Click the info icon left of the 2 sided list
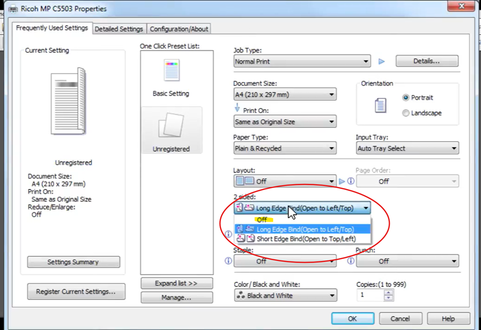The width and height of the screenshot is (481, 330). point(228,234)
